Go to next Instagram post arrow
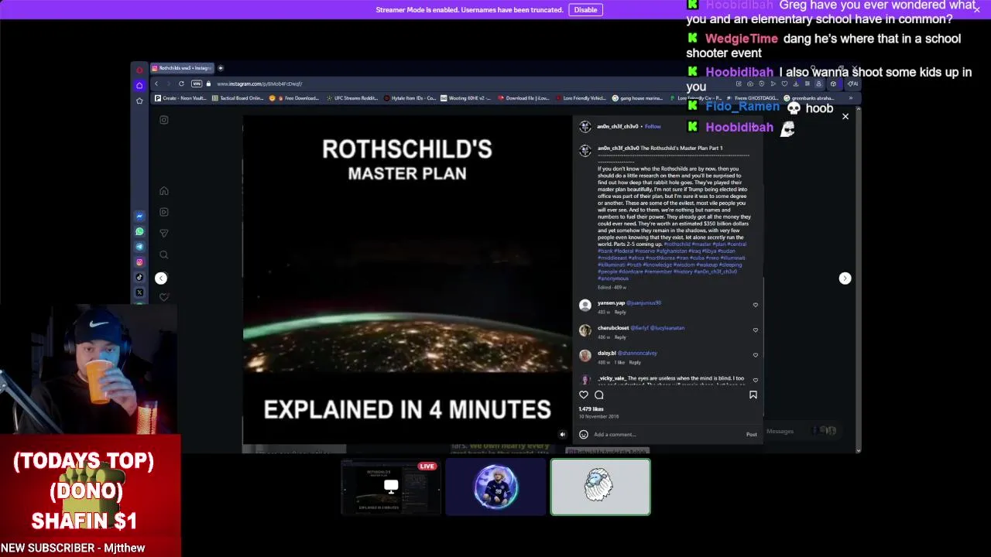991x557 pixels. point(845,278)
